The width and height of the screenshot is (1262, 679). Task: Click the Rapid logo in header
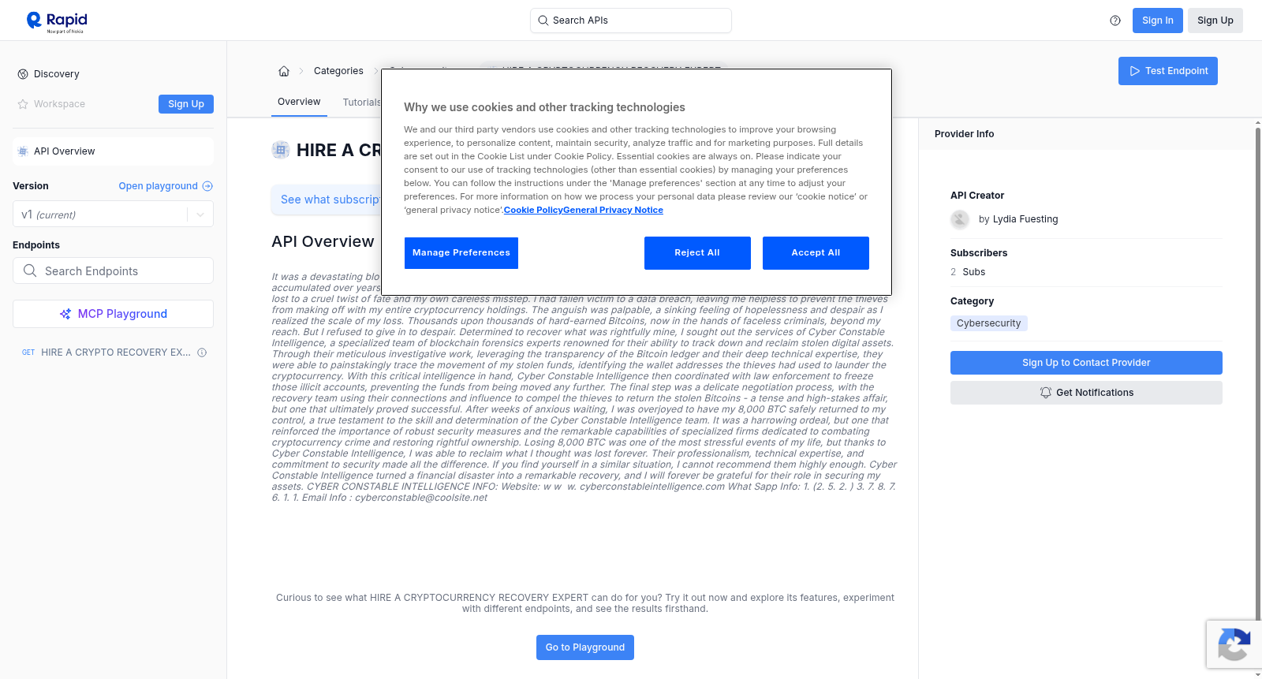pyautogui.click(x=57, y=21)
